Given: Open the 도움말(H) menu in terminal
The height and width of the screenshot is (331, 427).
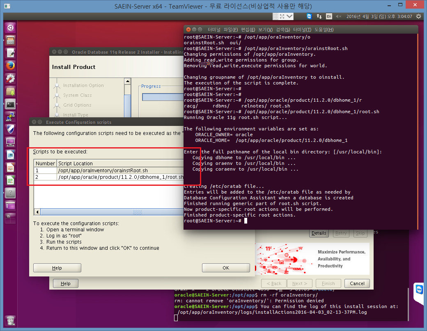Looking at the screenshot, I should (x=324, y=30).
